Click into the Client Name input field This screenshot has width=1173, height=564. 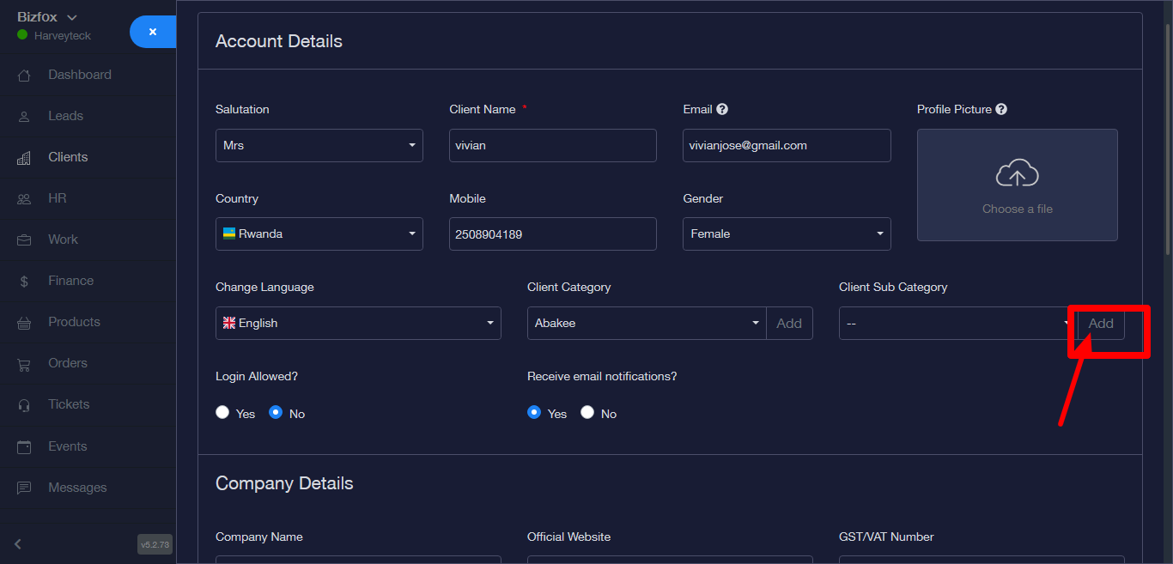click(x=552, y=146)
